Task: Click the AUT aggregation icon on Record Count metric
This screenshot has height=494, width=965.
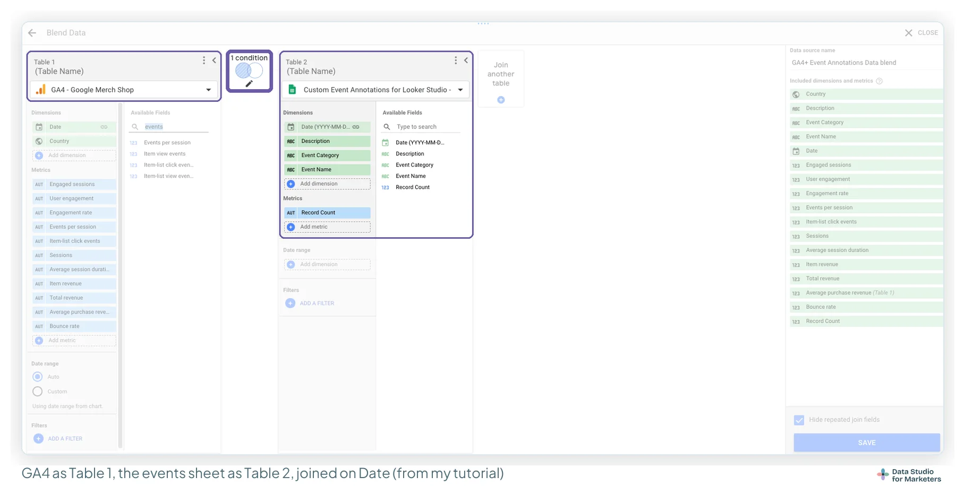Action: [291, 213]
